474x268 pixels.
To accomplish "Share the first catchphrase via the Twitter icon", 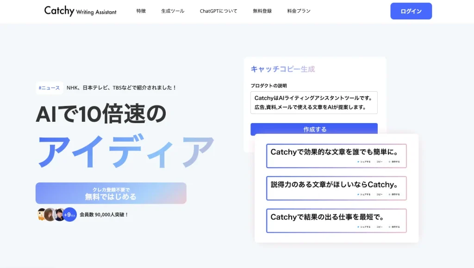I will [x=359, y=162].
